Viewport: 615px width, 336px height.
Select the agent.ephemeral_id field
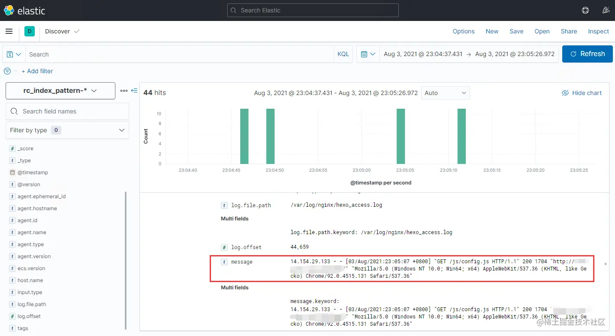coord(42,196)
